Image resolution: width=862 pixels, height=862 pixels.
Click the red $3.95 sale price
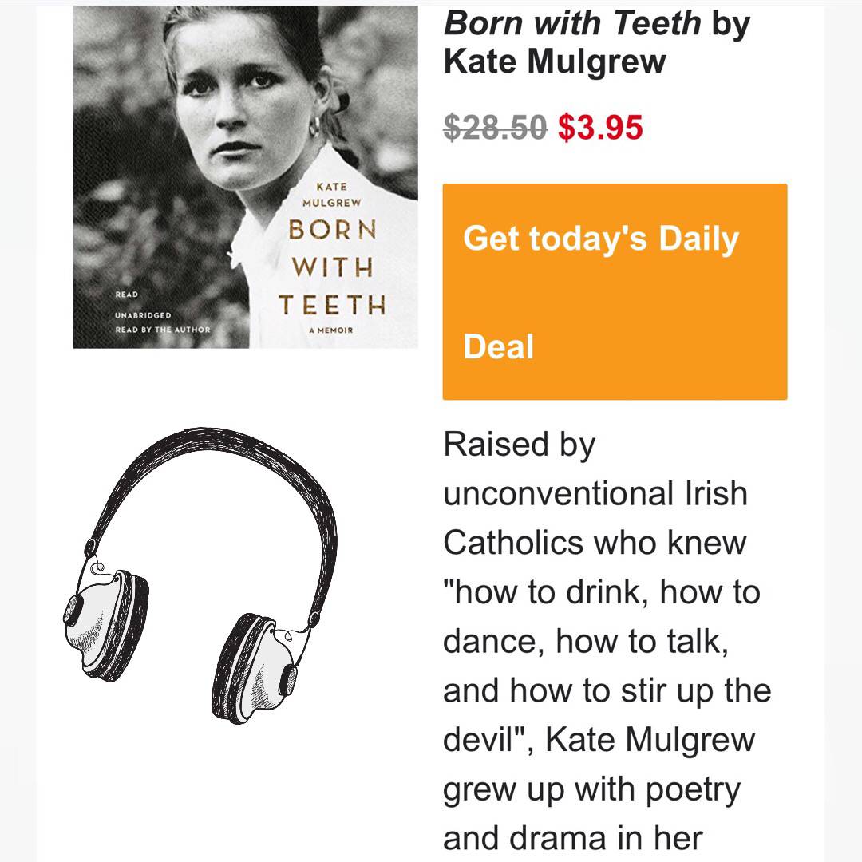[x=600, y=127]
